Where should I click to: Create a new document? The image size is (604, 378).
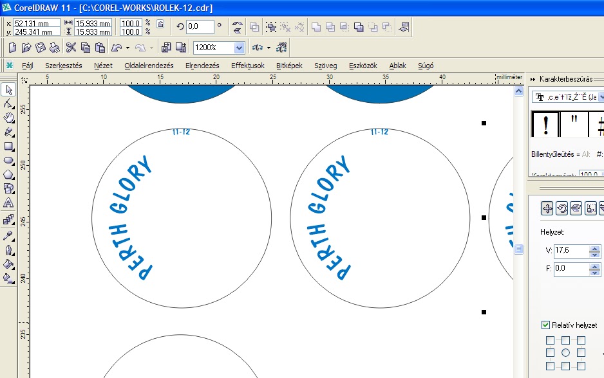[x=12, y=48]
